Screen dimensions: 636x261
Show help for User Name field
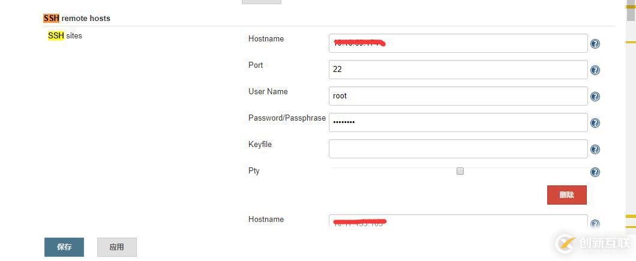(x=595, y=97)
